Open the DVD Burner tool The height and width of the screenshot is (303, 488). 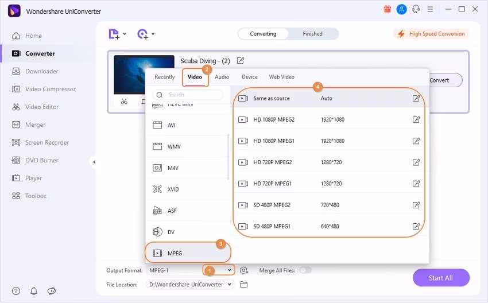[x=35, y=160]
